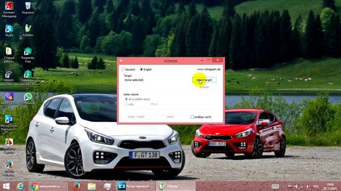
Task: Click the volume tray icon
Action: pyautogui.click(x=307, y=186)
